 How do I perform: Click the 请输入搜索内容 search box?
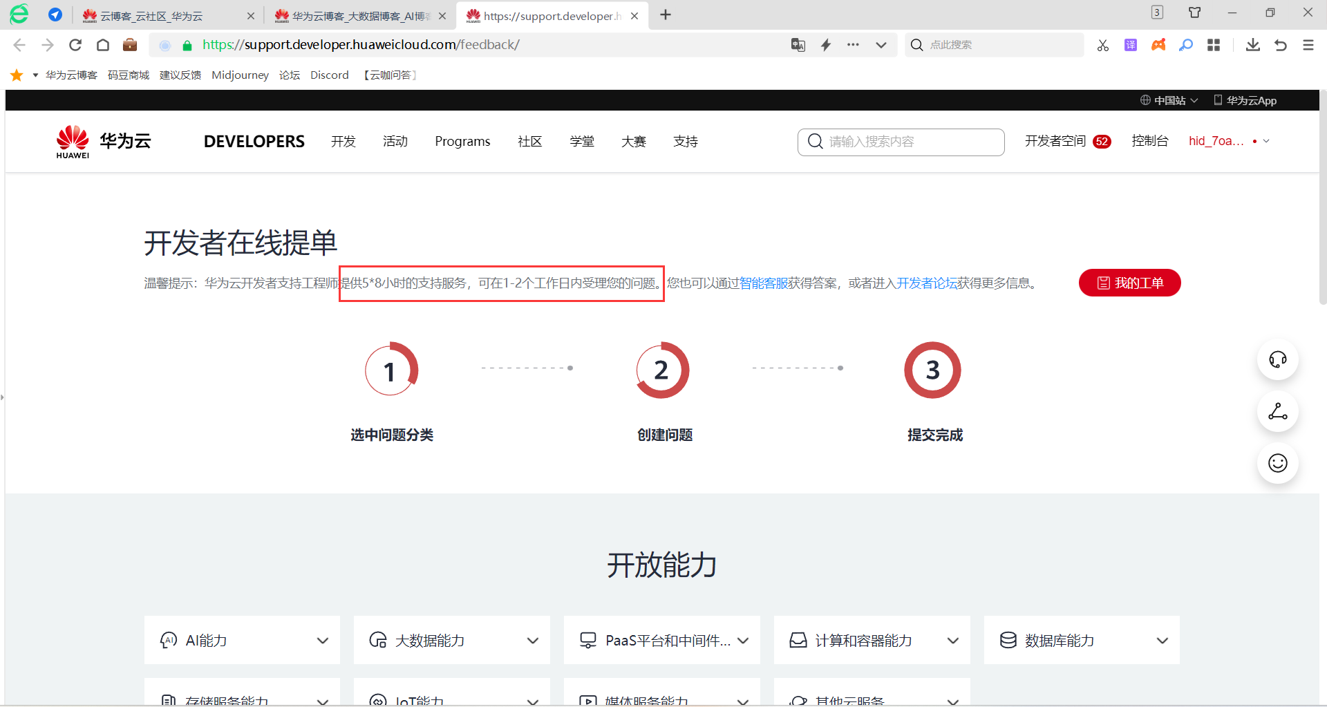coord(901,142)
